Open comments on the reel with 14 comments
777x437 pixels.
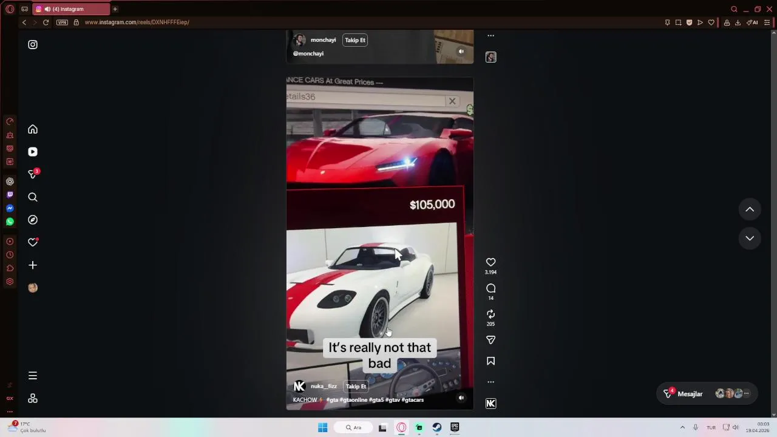tap(491, 288)
